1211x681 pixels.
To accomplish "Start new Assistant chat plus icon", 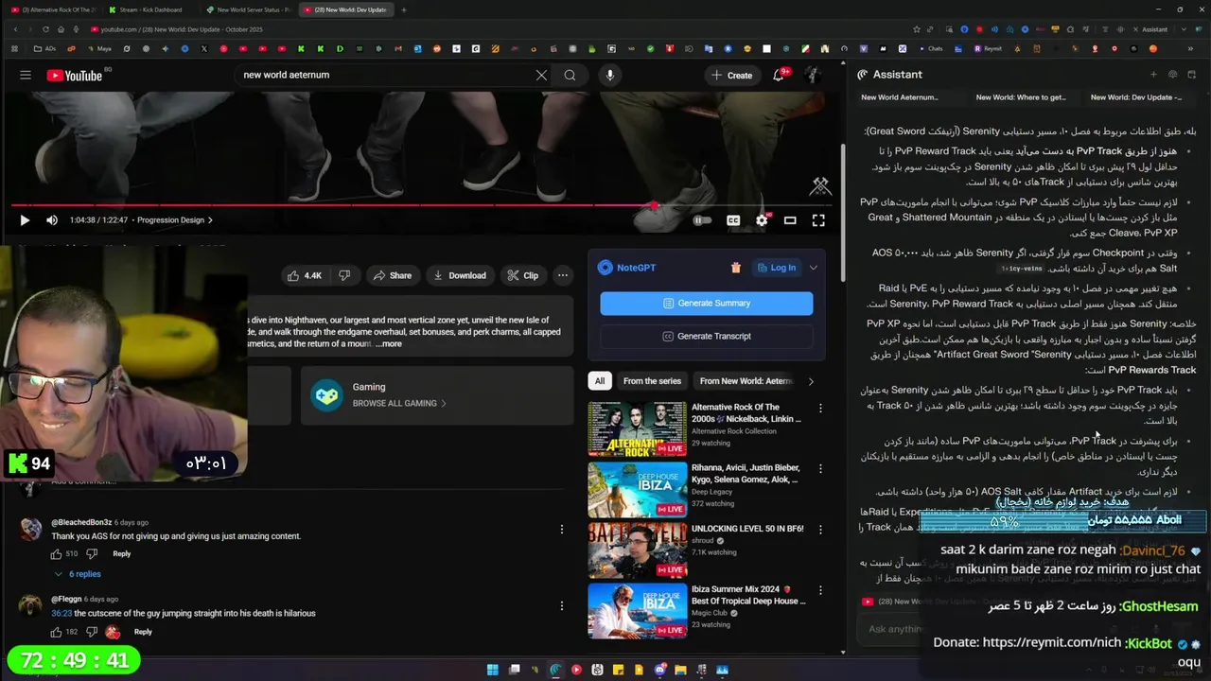I will point(1153,75).
